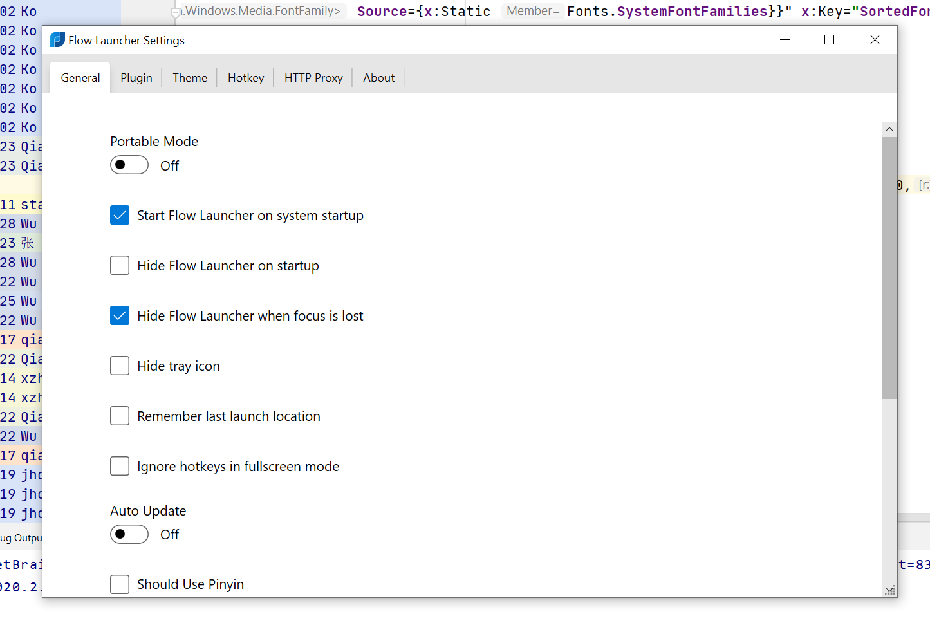Click the '23 张' row in background list
This screenshot has width=930, height=623.
[21, 243]
